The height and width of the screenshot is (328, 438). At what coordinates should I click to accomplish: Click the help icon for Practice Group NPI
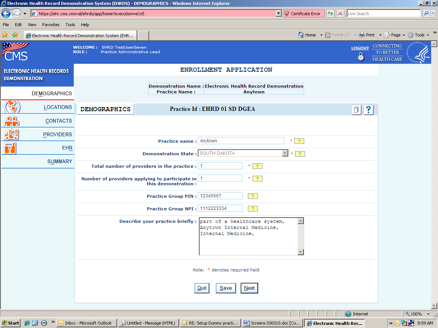tap(253, 209)
